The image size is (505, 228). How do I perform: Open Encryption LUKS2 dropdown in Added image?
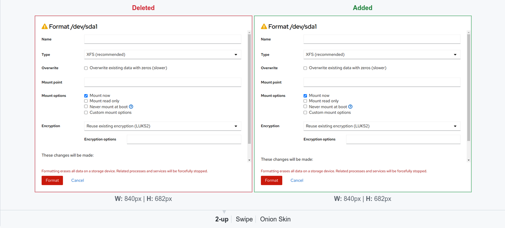pos(382,126)
